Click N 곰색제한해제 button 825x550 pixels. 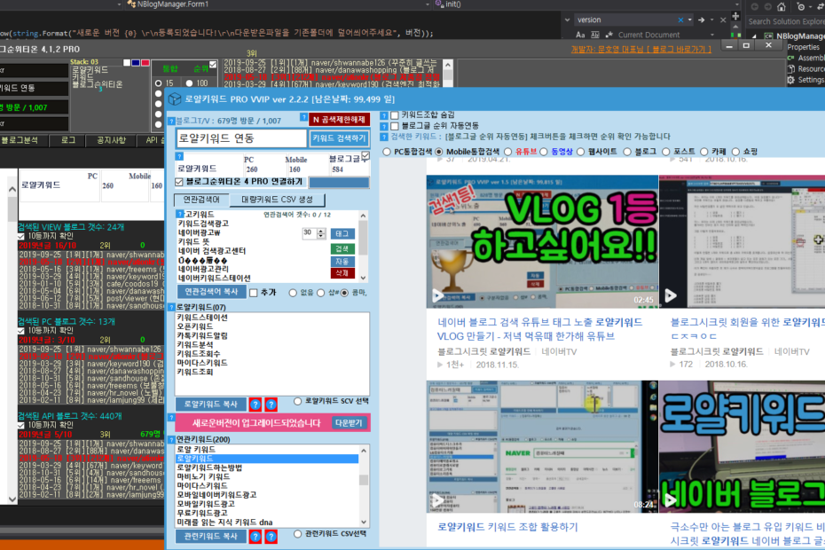[339, 120]
